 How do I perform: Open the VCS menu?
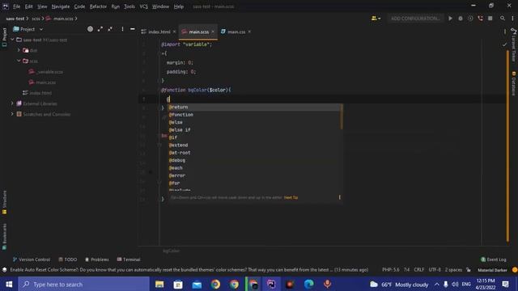point(143,6)
